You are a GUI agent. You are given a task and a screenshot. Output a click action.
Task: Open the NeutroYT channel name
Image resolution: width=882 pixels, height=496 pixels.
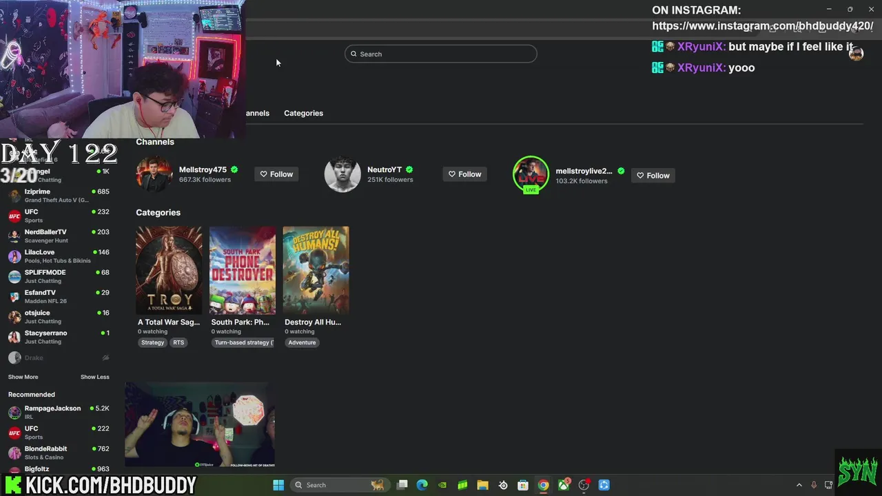(x=384, y=169)
